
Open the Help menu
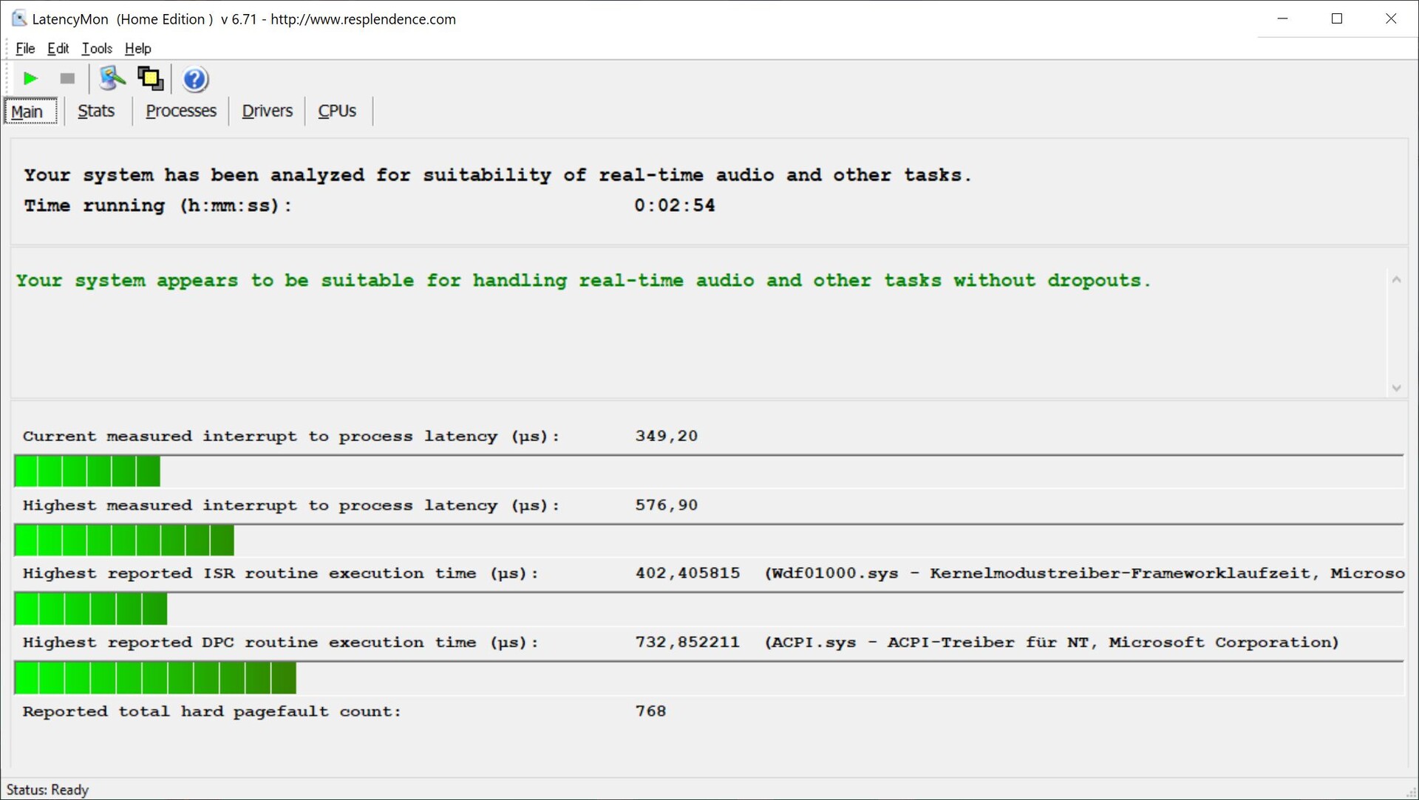point(137,49)
